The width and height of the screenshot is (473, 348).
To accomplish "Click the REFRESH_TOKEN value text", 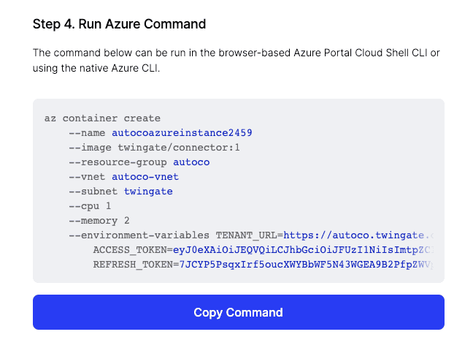I will pyautogui.click(x=306, y=265).
